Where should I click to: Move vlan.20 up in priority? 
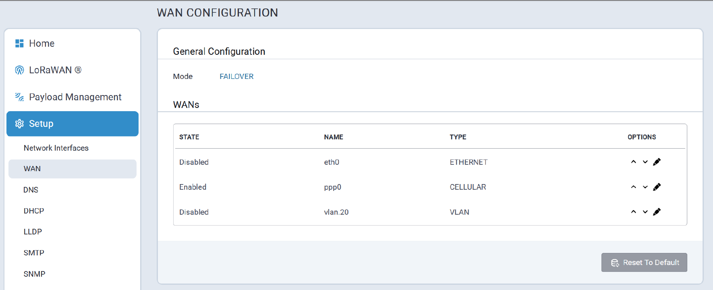pyautogui.click(x=634, y=212)
